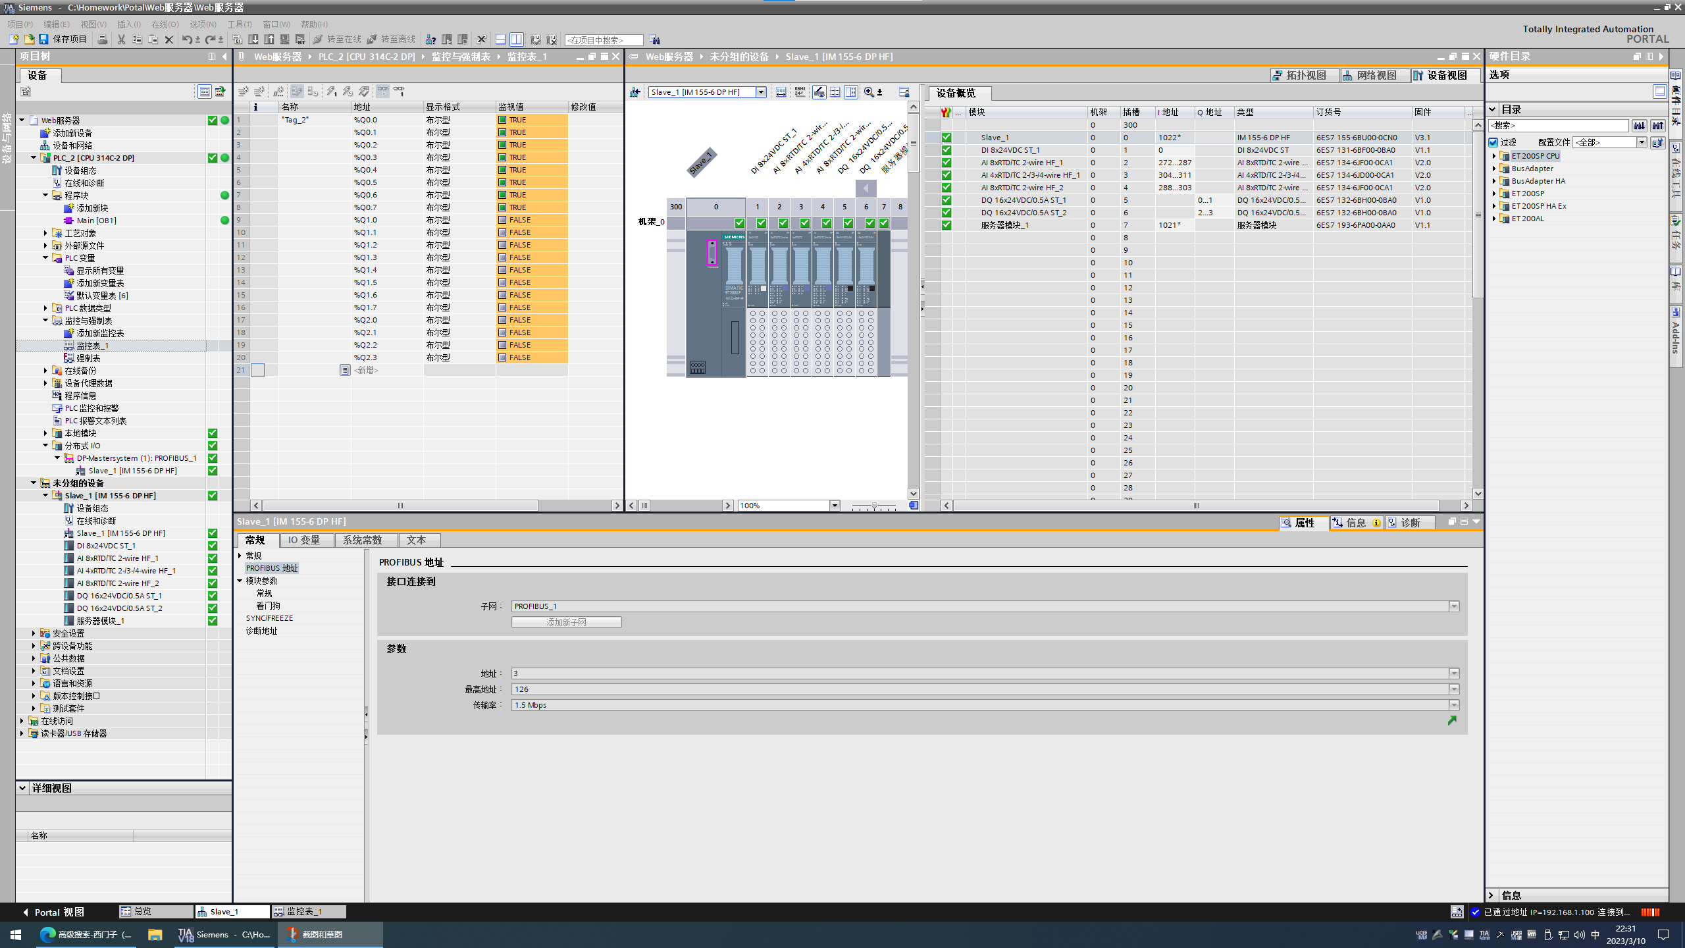Open the 在线(O) menu
The height and width of the screenshot is (948, 1685).
[x=165, y=24]
